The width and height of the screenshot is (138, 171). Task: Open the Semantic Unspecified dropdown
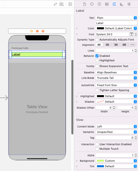[x=116, y=132]
